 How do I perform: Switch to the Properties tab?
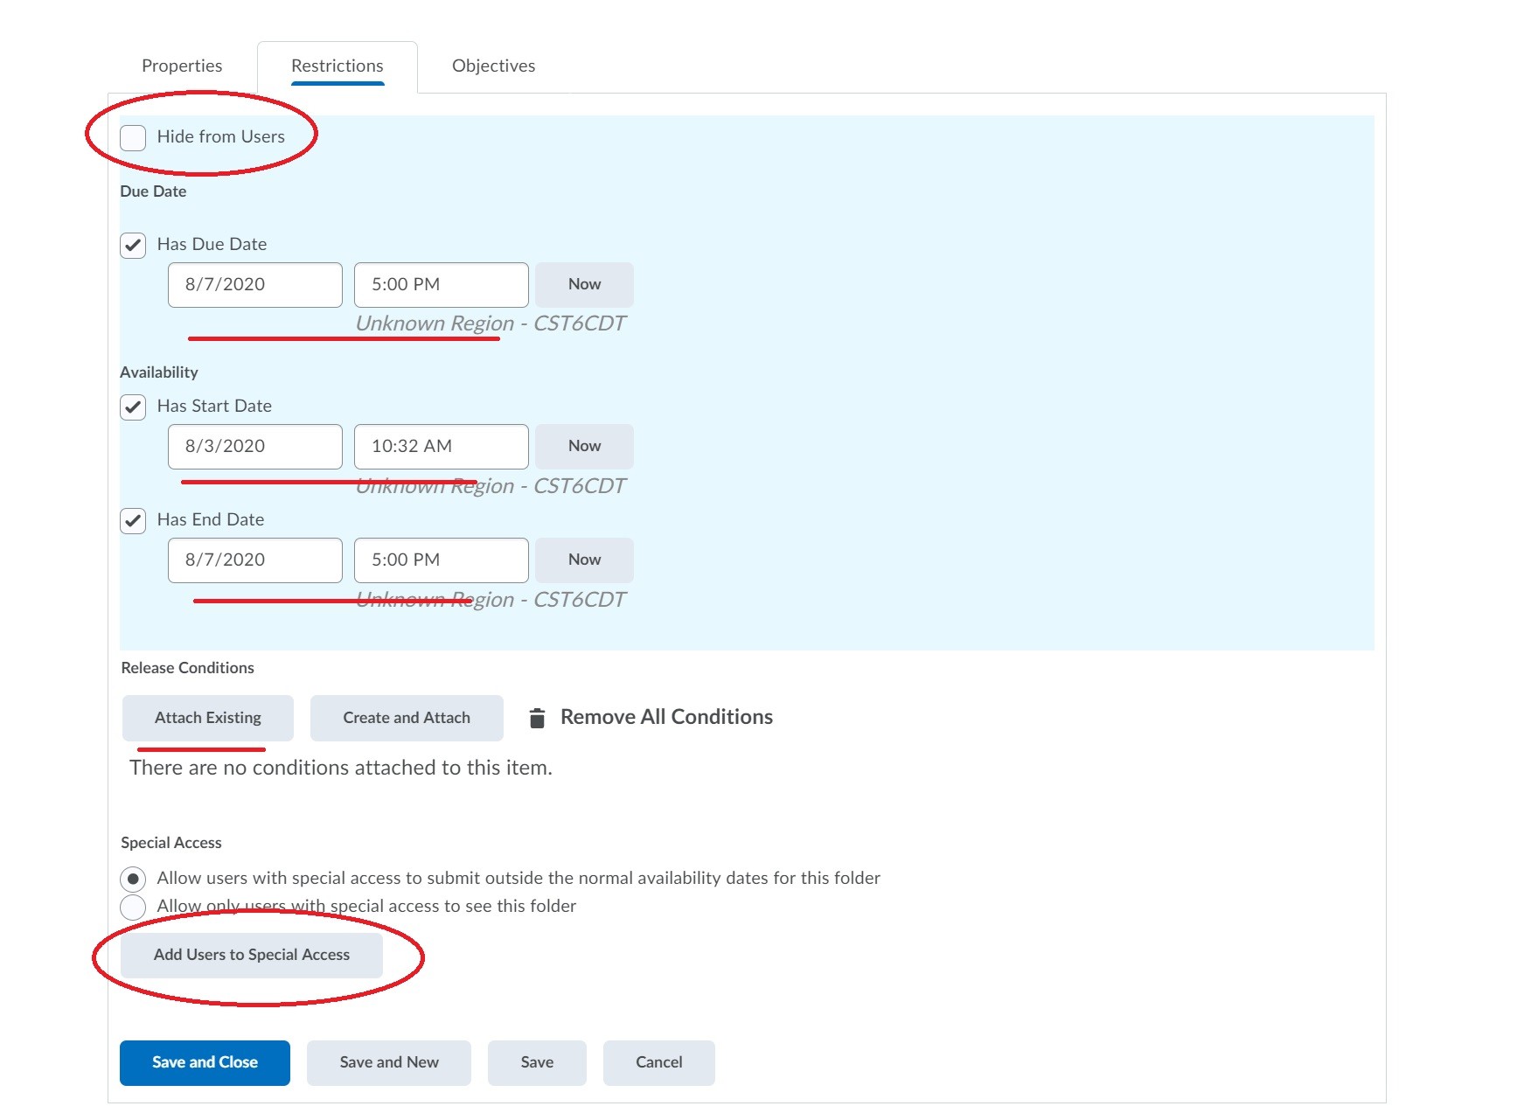(182, 66)
